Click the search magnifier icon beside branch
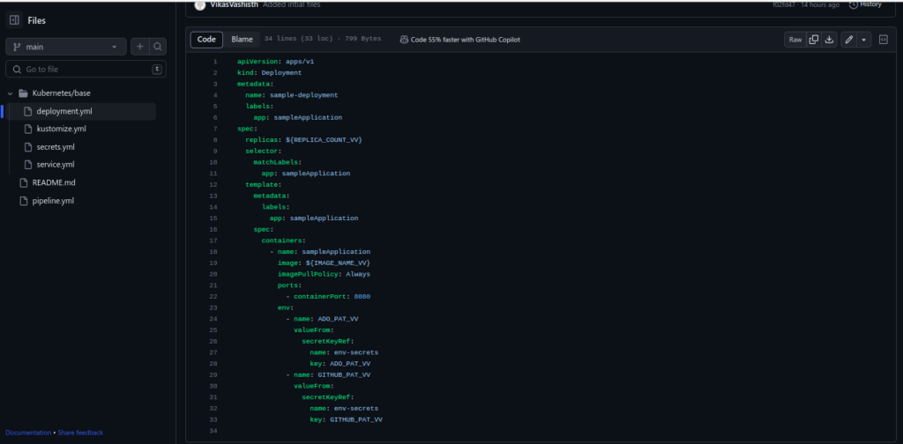The image size is (903, 444). pyautogui.click(x=158, y=47)
